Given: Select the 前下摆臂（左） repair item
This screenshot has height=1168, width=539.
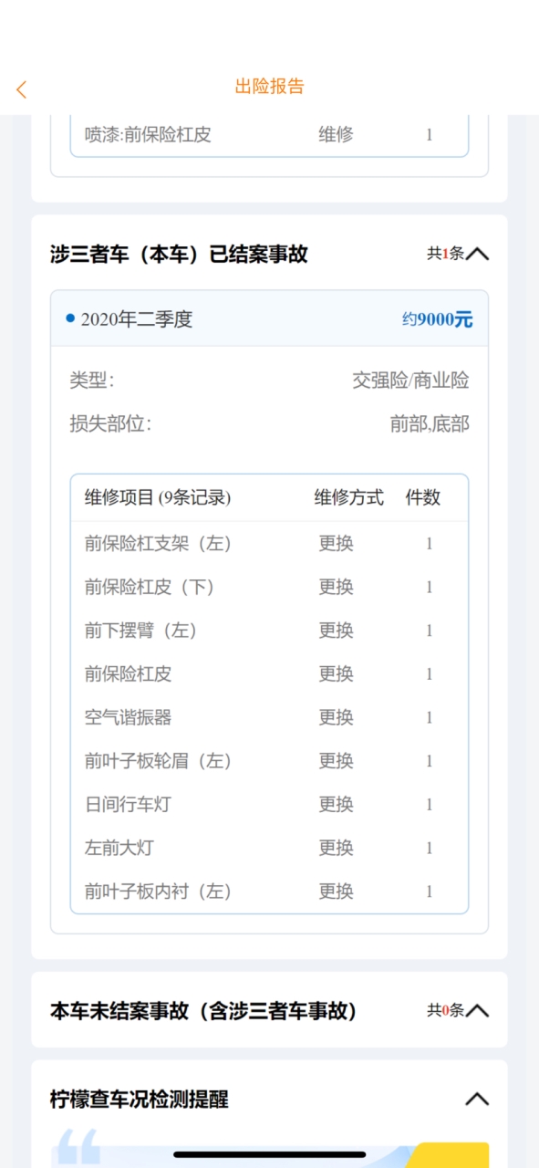Looking at the screenshot, I should click(x=141, y=631).
